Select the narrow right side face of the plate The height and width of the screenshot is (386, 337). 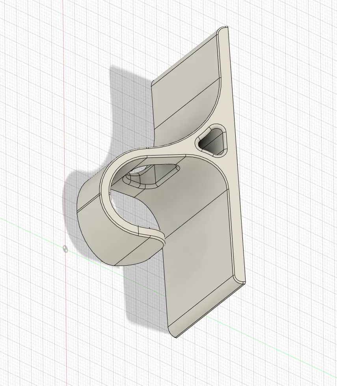click(235, 157)
